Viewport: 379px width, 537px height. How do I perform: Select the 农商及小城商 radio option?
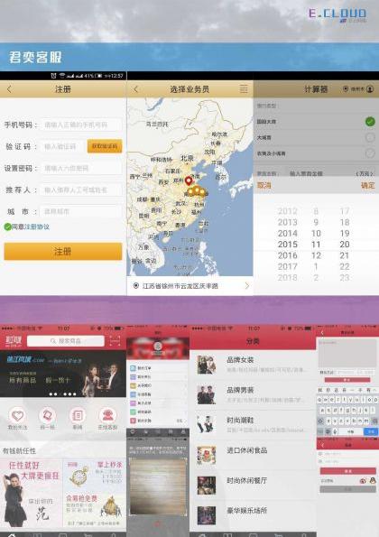coord(370,153)
